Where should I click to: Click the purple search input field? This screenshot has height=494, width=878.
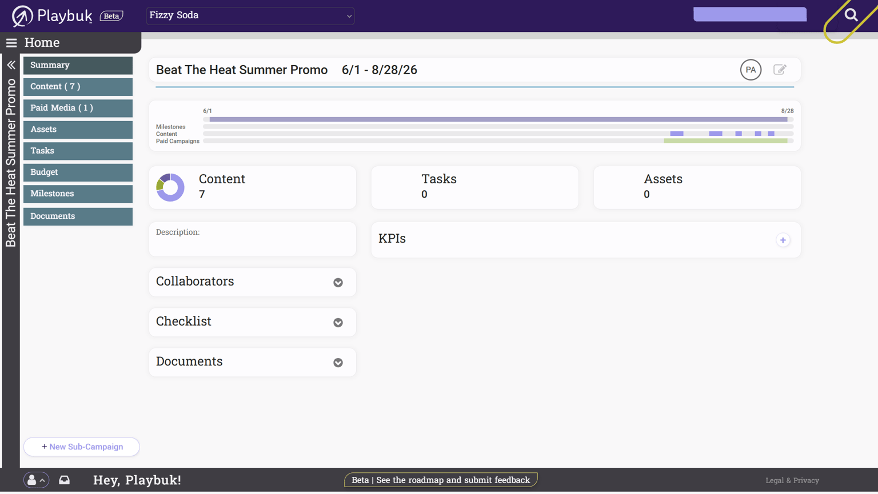[x=750, y=14]
